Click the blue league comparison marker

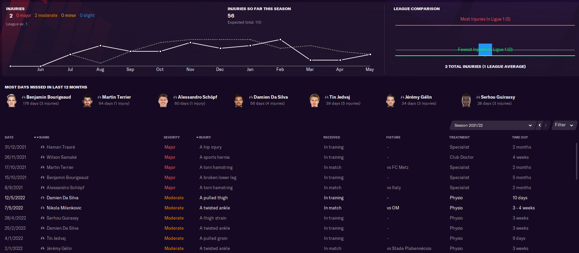click(485, 50)
